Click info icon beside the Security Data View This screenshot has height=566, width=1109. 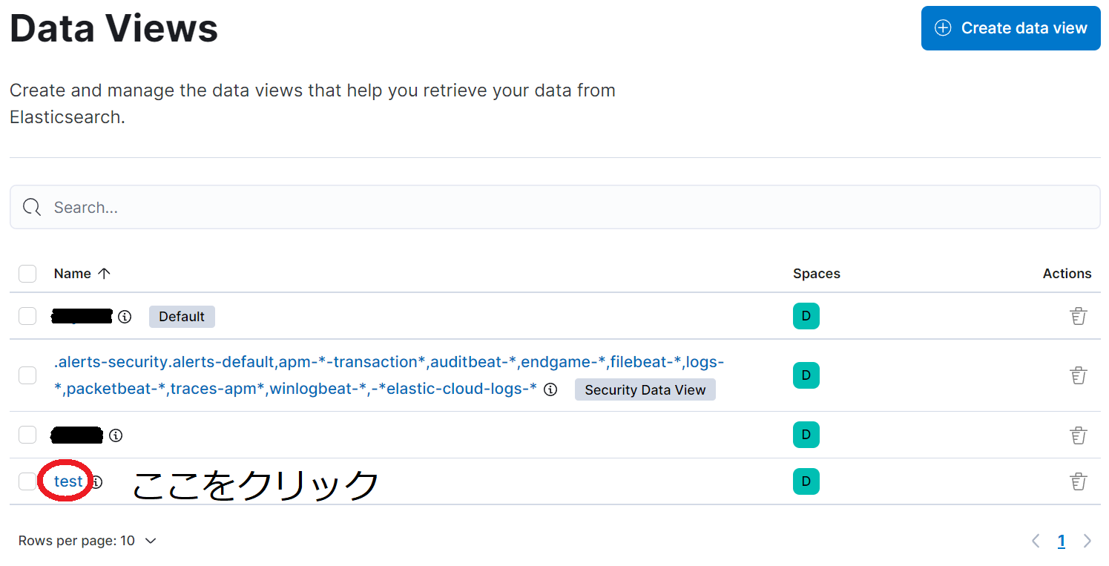pos(550,389)
